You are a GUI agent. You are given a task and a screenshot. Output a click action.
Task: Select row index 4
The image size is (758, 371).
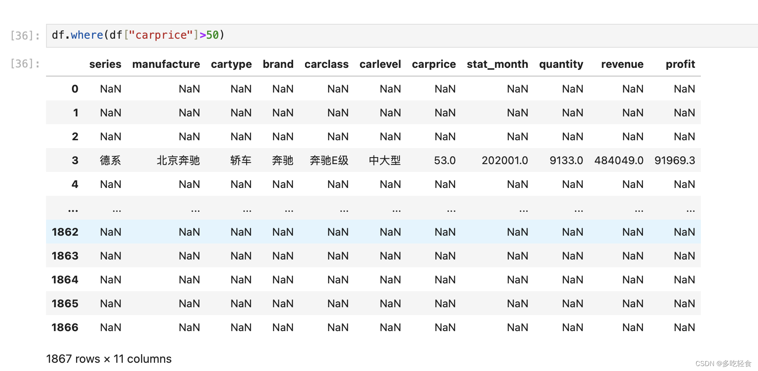[x=75, y=184]
